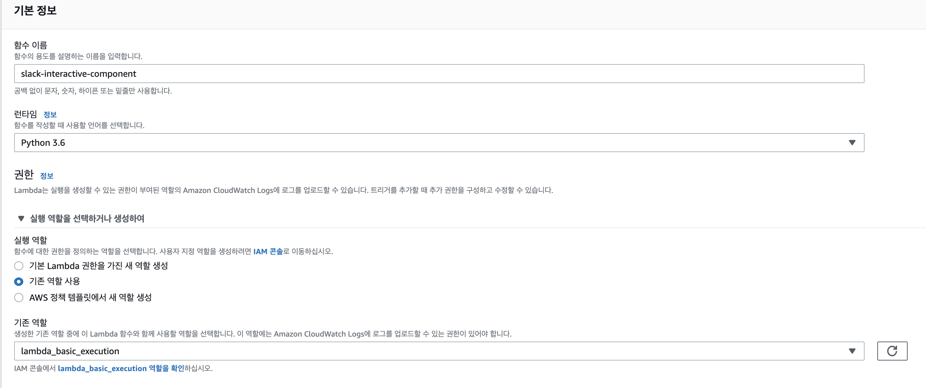Click the 실행 역할을 선택하거나 생성하여 header text
Image resolution: width=926 pixels, height=388 pixels.
click(x=87, y=218)
